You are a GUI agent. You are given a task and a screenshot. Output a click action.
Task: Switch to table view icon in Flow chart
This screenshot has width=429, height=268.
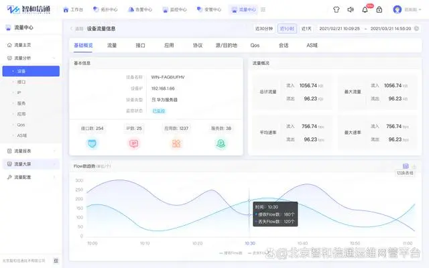coord(406,166)
